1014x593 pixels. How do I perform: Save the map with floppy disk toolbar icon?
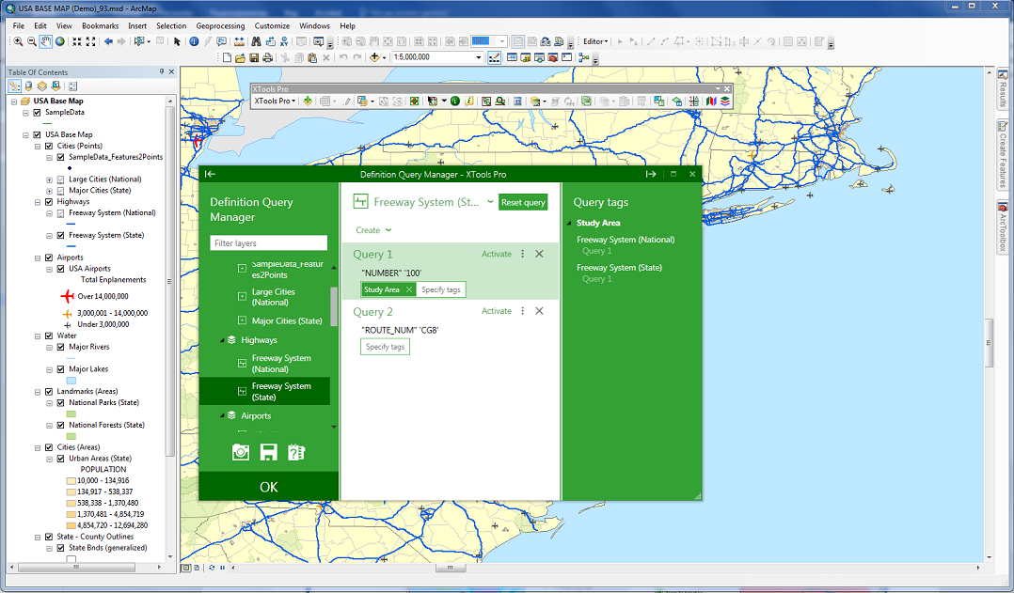coord(254,57)
